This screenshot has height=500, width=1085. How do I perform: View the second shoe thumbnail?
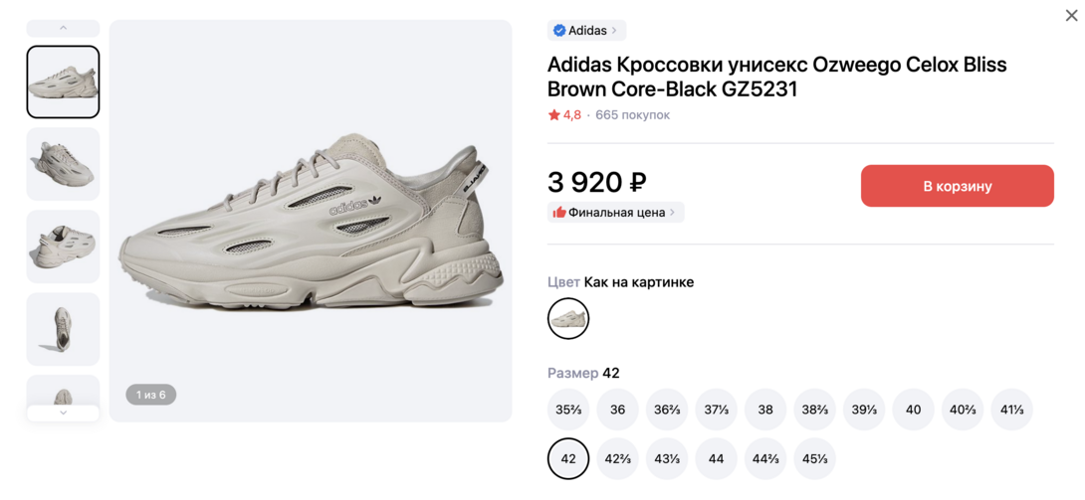[63, 164]
